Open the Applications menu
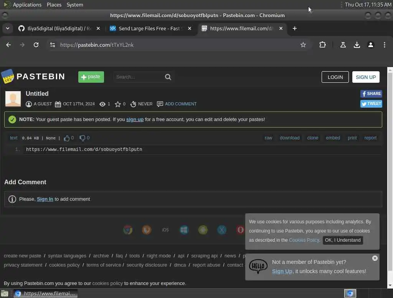 (27, 5)
